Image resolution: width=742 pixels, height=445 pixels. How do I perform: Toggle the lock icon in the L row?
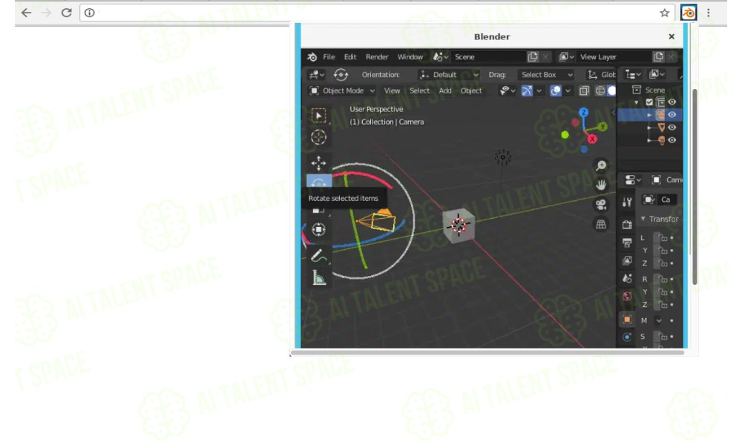[x=663, y=238]
